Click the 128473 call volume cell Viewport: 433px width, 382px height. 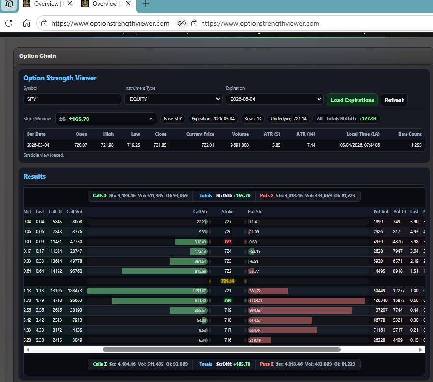(75, 291)
